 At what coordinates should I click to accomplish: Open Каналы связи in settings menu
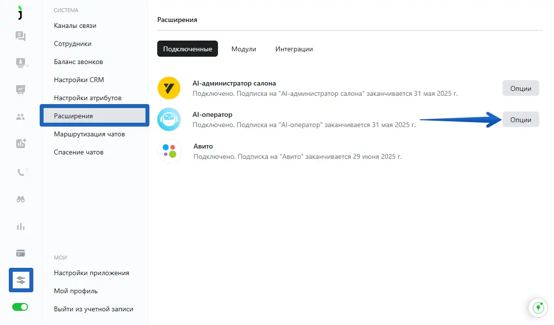(75, 25)
